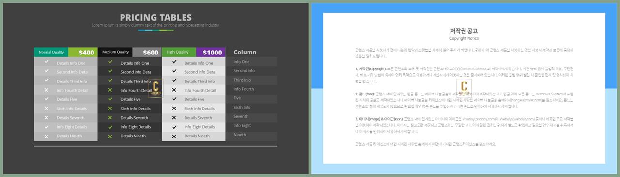The width and height of the screenshot is (620, 177).
Task: Click the black check beside High Quality Details Five
Action: [x=174, y=99]
